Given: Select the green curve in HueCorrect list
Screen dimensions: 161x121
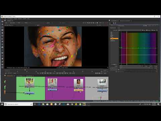Looking at the screenshot, I should click(112, 35).
